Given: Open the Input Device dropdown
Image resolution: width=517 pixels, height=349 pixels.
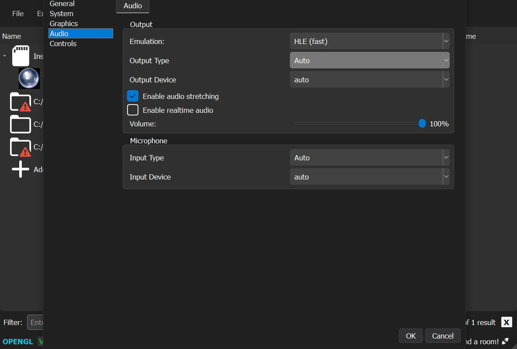Looking at the screenshot, I should 370,177.
